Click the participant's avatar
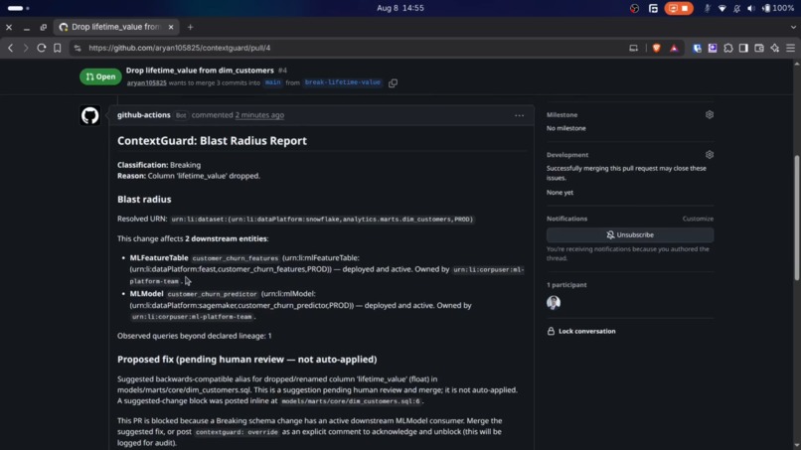Viewport: 801px width, 450px height. coord(554,302)
